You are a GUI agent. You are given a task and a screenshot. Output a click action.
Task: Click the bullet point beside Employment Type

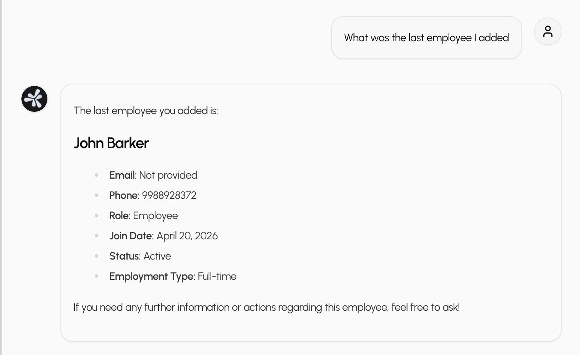(97, 276)
